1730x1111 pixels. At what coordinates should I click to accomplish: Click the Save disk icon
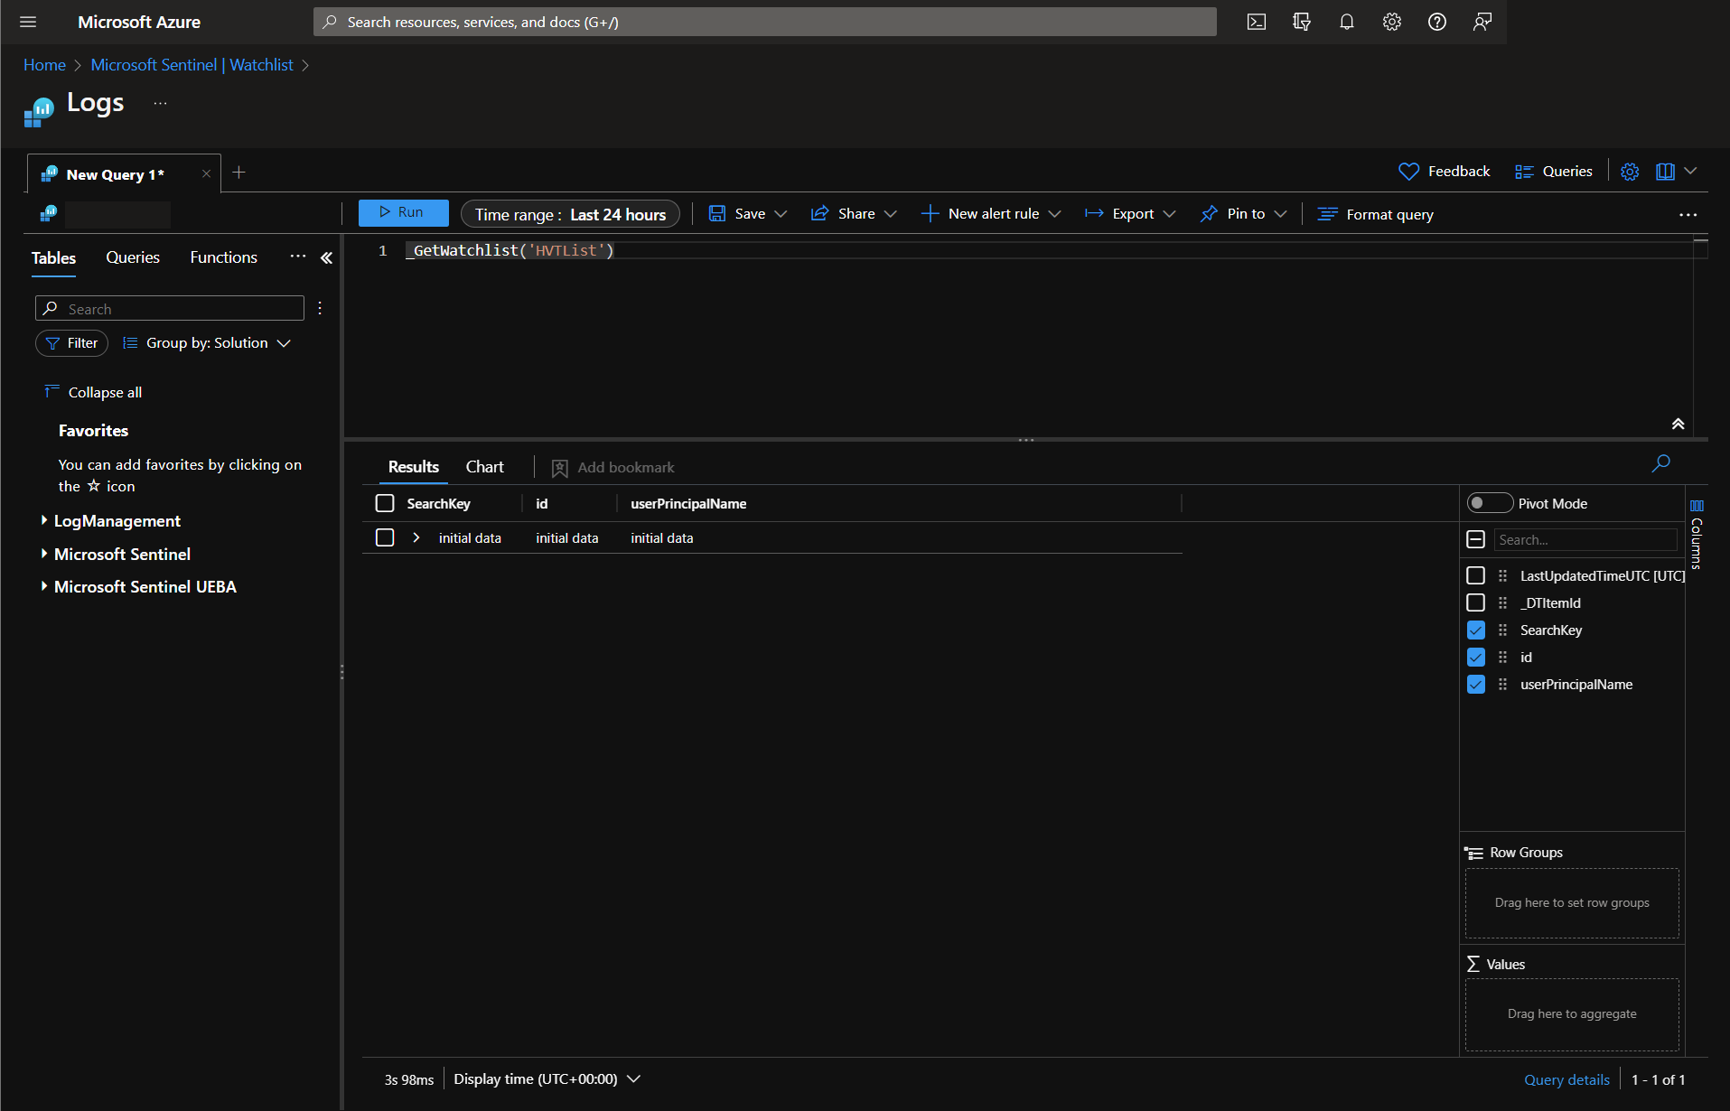[x=717, y=214]
